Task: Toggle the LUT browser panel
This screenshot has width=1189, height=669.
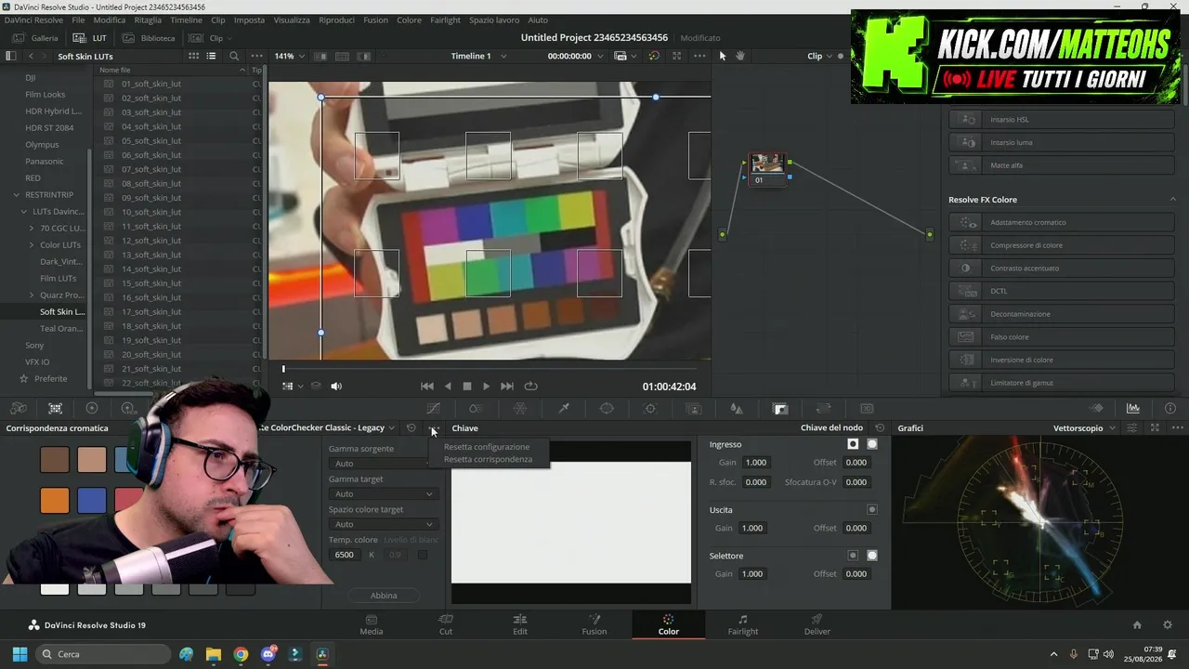Action: pos(90,38)
